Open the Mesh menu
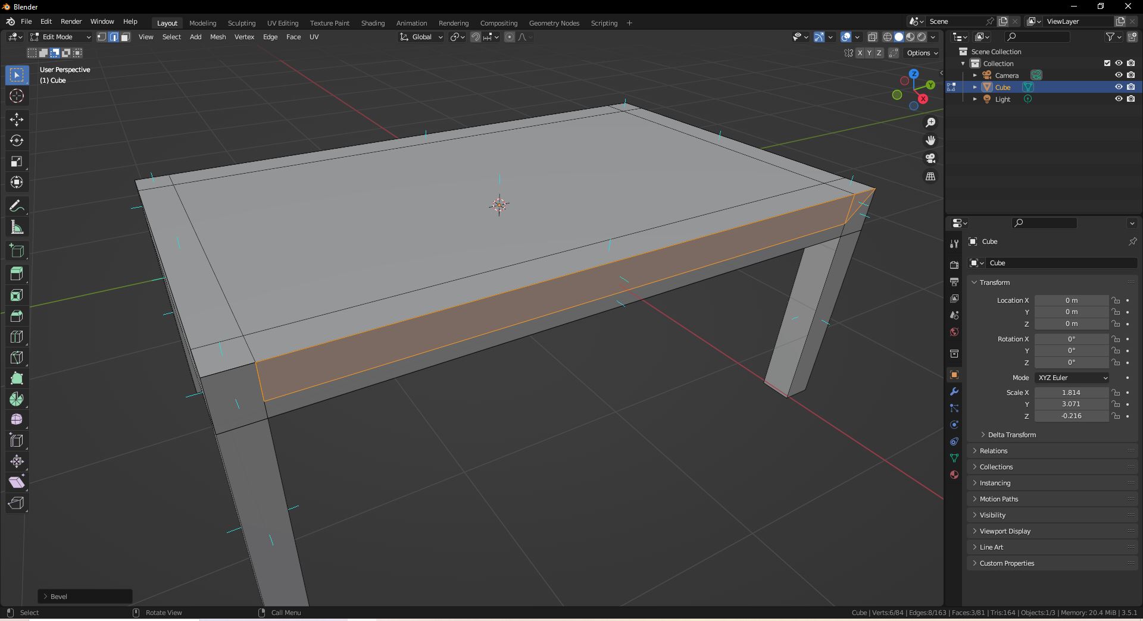The width and height of the screenshot is (1143, 621). pos(218,37)
